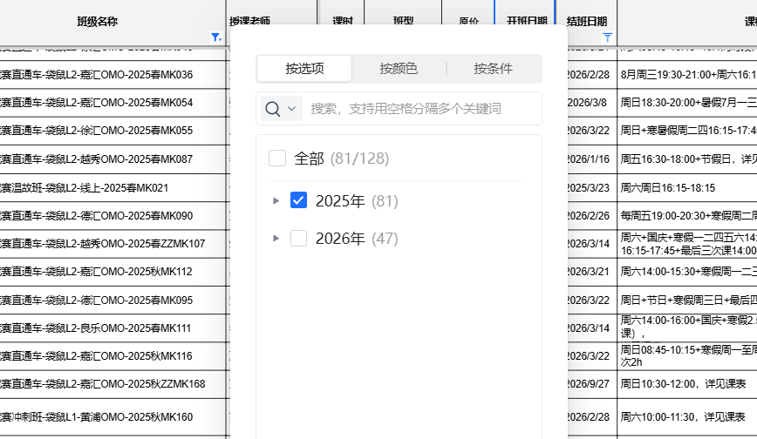Viewport: 757px width, 439px height.
Task: Uncheck the 2025年 checkbox
Action: point(299,201)
